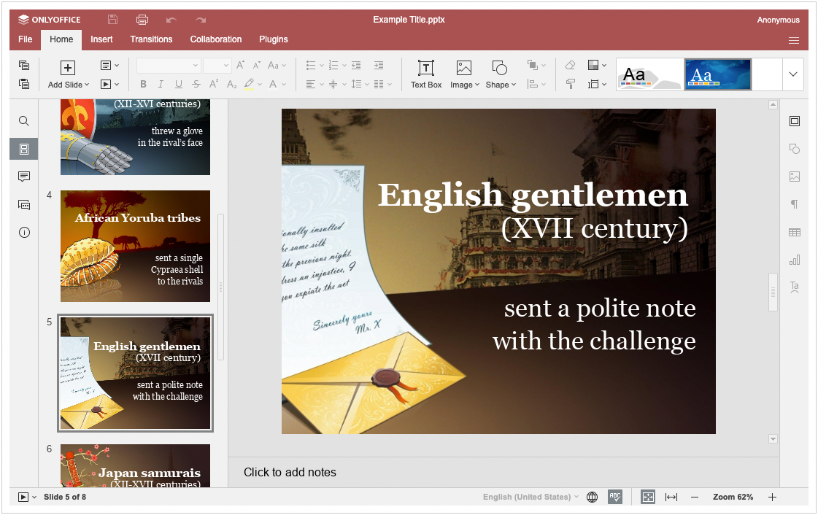Click Fit to Slide icon in status bar
This screenshot has height=515, width=818.
click(x=648, y=497)
